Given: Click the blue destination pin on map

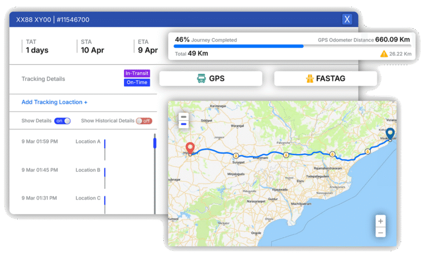Looking at the screenshot, I should pyautogui.click(x=390, y=134).
